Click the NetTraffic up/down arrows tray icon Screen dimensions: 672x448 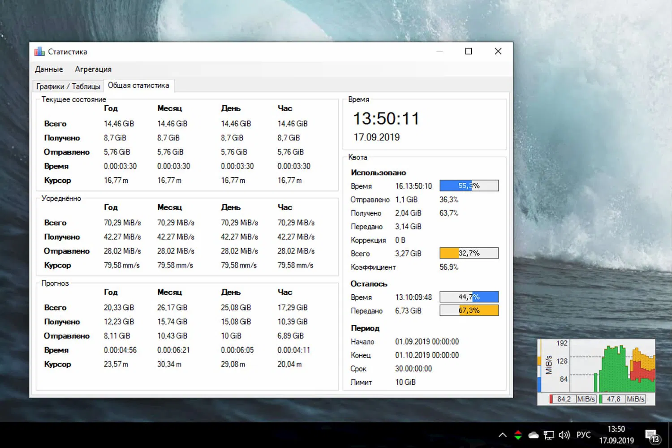517,434
